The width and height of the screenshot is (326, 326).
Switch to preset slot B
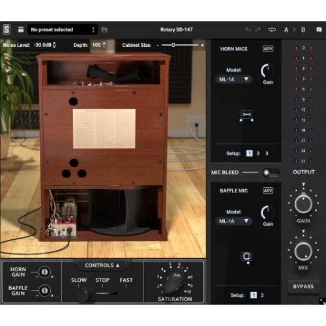(x=303, y=29)
